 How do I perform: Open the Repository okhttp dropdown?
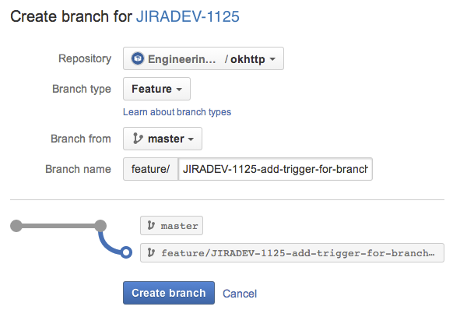(203, 58)
